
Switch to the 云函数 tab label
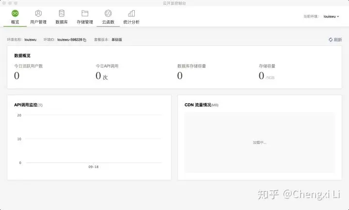pos(108,22)
